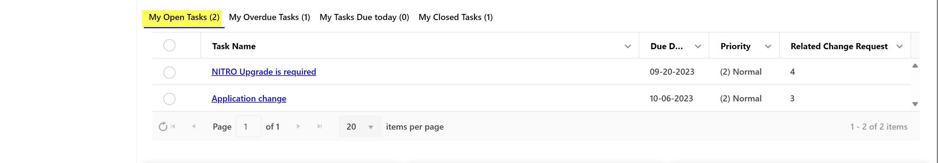
Task: Open the Application change task link
Action: 249,98
